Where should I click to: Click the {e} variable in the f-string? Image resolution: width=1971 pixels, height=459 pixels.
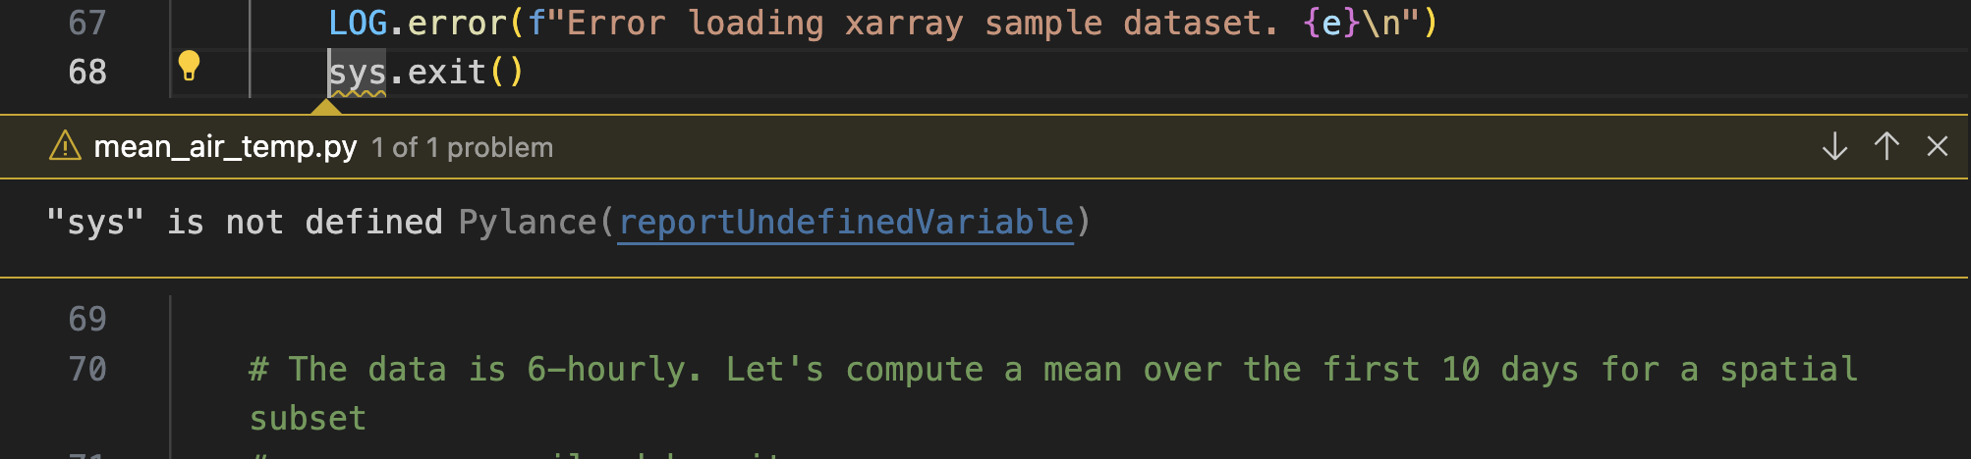point(1331,23)
